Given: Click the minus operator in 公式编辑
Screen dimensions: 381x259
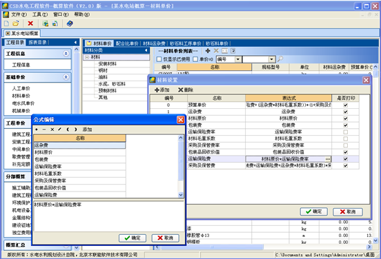Looking at the screenshot, I should coord(44,129).
